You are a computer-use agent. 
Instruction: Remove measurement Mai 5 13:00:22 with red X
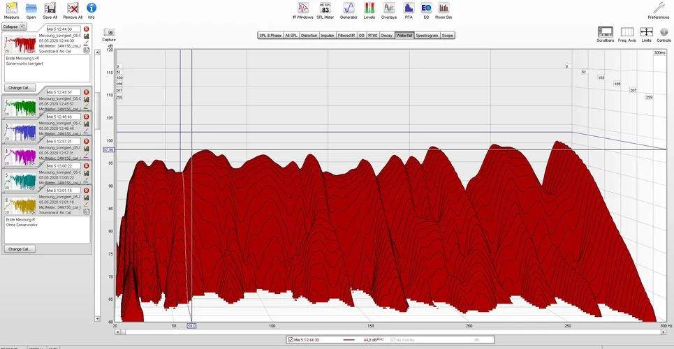[x=87, y=165]
